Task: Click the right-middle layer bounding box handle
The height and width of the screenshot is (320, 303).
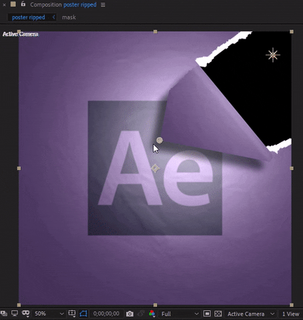Action: pos(292,168)
